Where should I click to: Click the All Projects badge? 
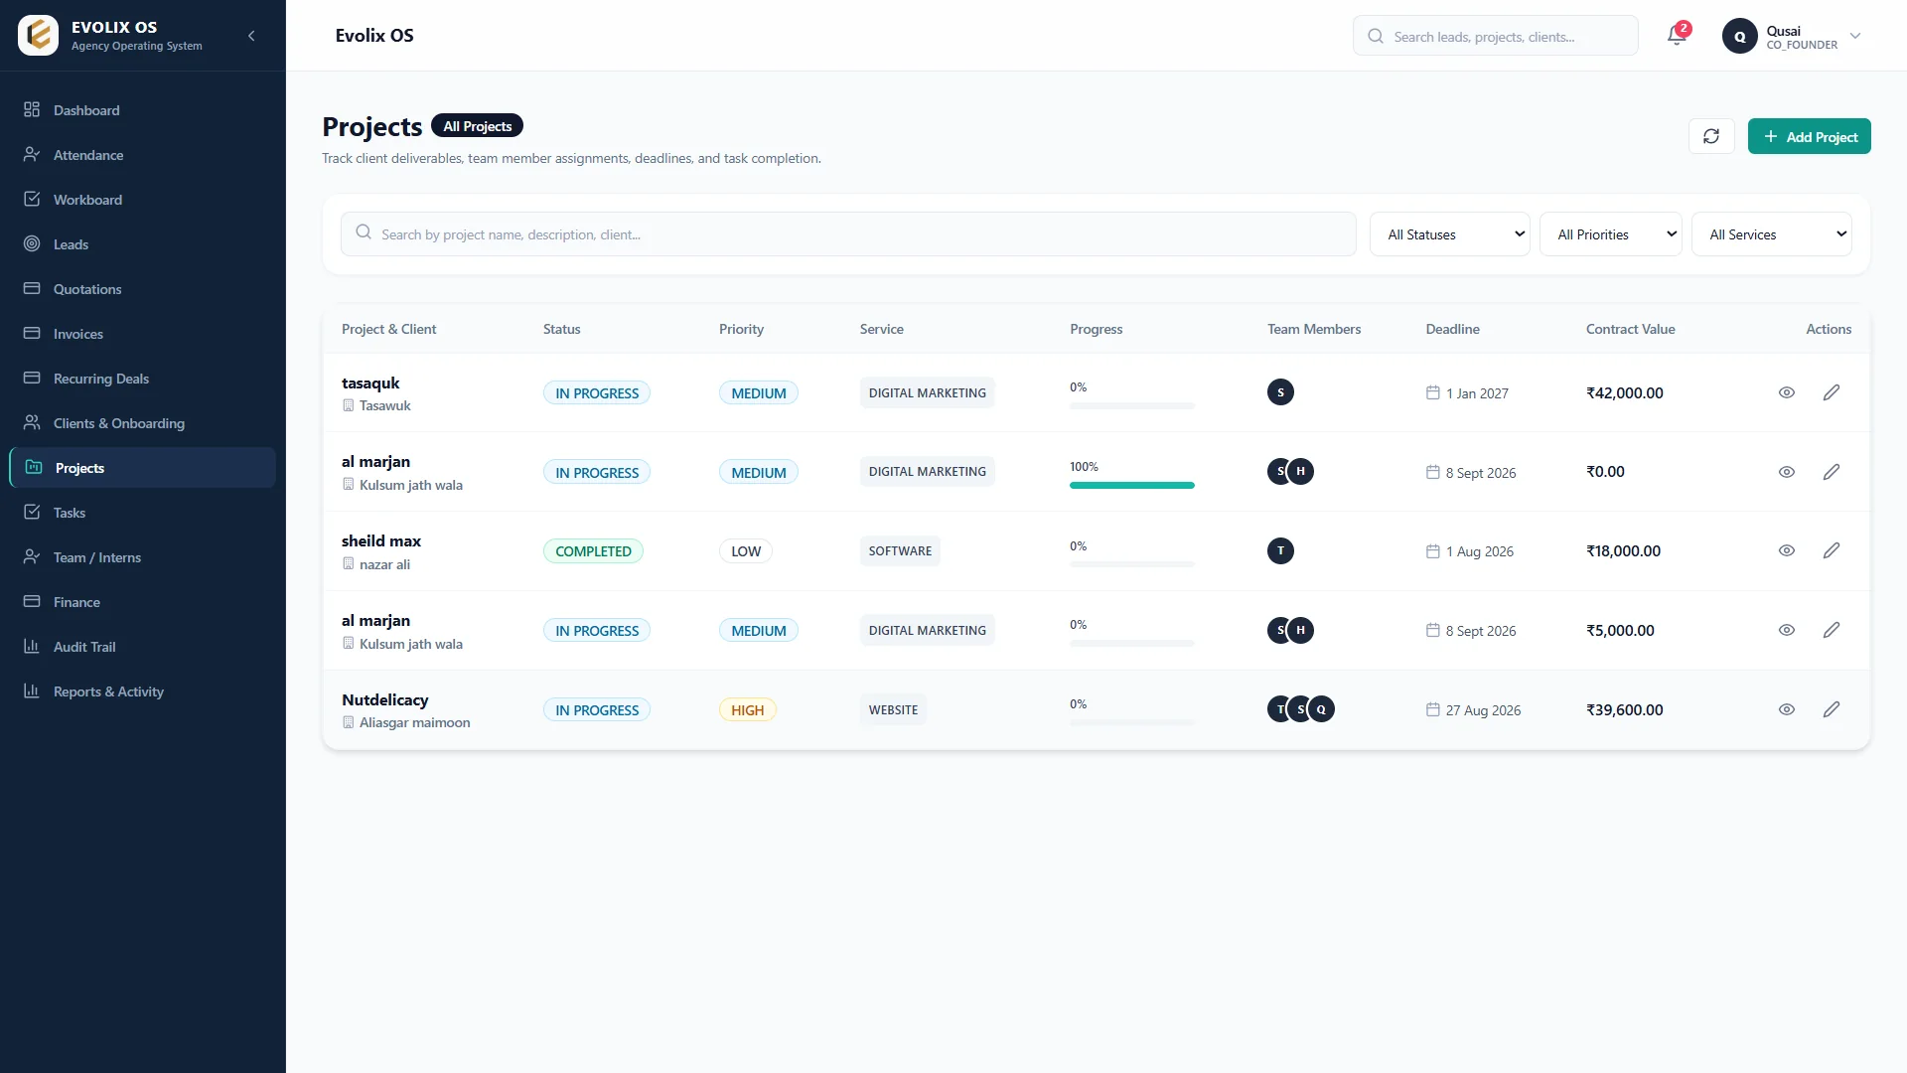click(x=477, y=126)
